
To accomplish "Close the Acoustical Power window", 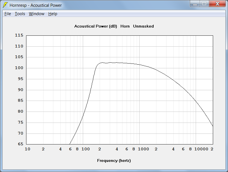I will pos(217,4).
